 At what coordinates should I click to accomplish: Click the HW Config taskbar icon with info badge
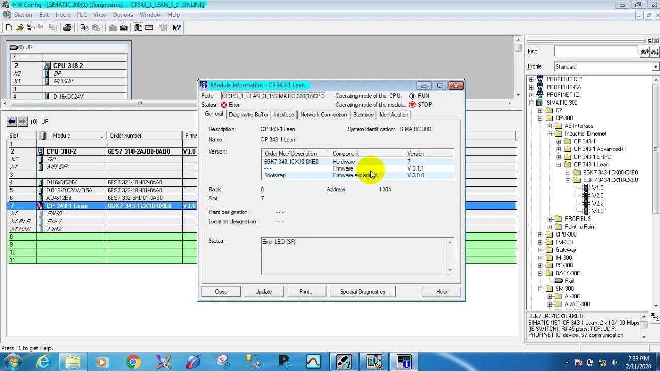tap(403, 362)
